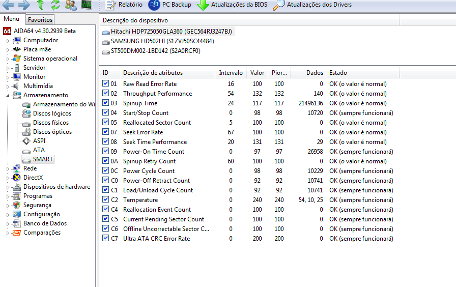Expand the Servidor node

click(x=8, y=68)
